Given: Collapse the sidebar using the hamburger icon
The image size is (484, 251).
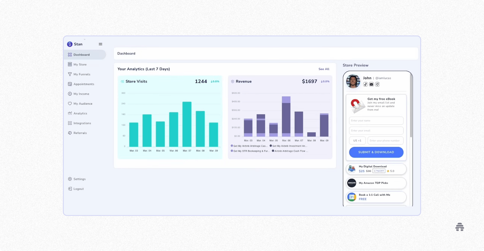Looking at the screenshot, I should (100, 44).
